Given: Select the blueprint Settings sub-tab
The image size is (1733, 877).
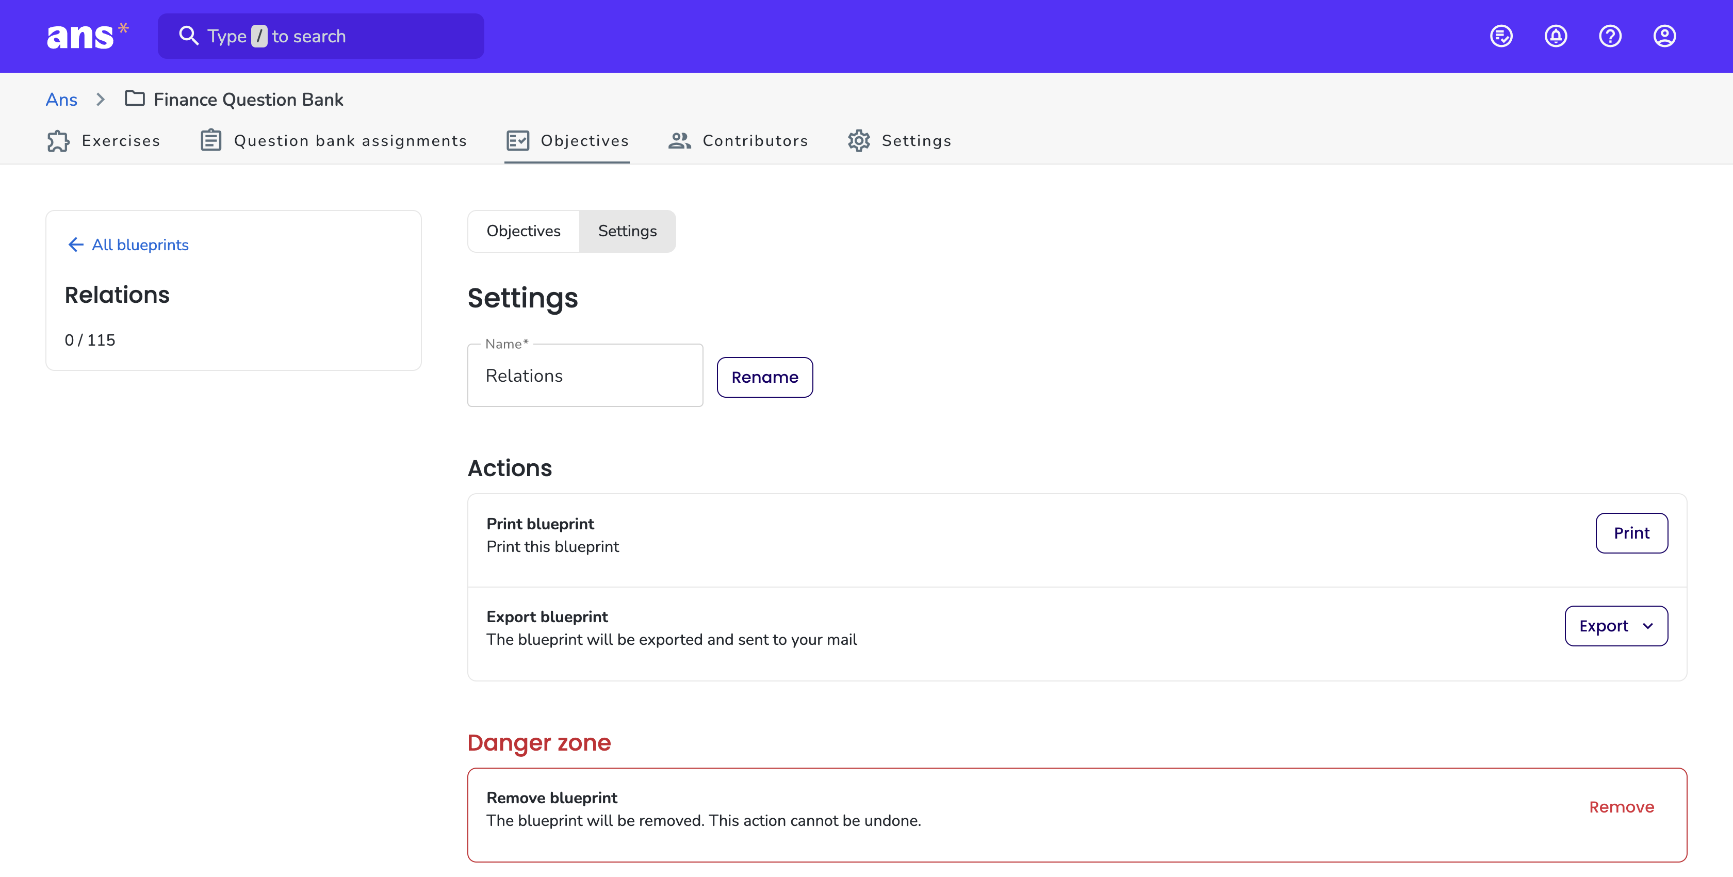Looking at the screenshot, I should (627, 232).
